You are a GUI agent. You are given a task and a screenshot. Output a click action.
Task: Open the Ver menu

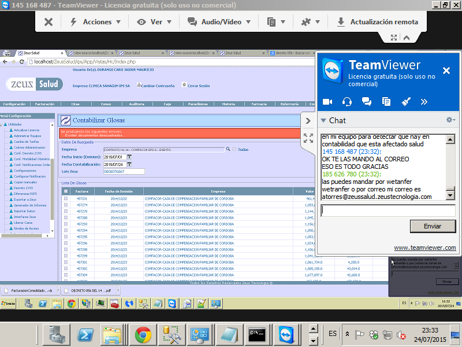click(x=154, y=22)
